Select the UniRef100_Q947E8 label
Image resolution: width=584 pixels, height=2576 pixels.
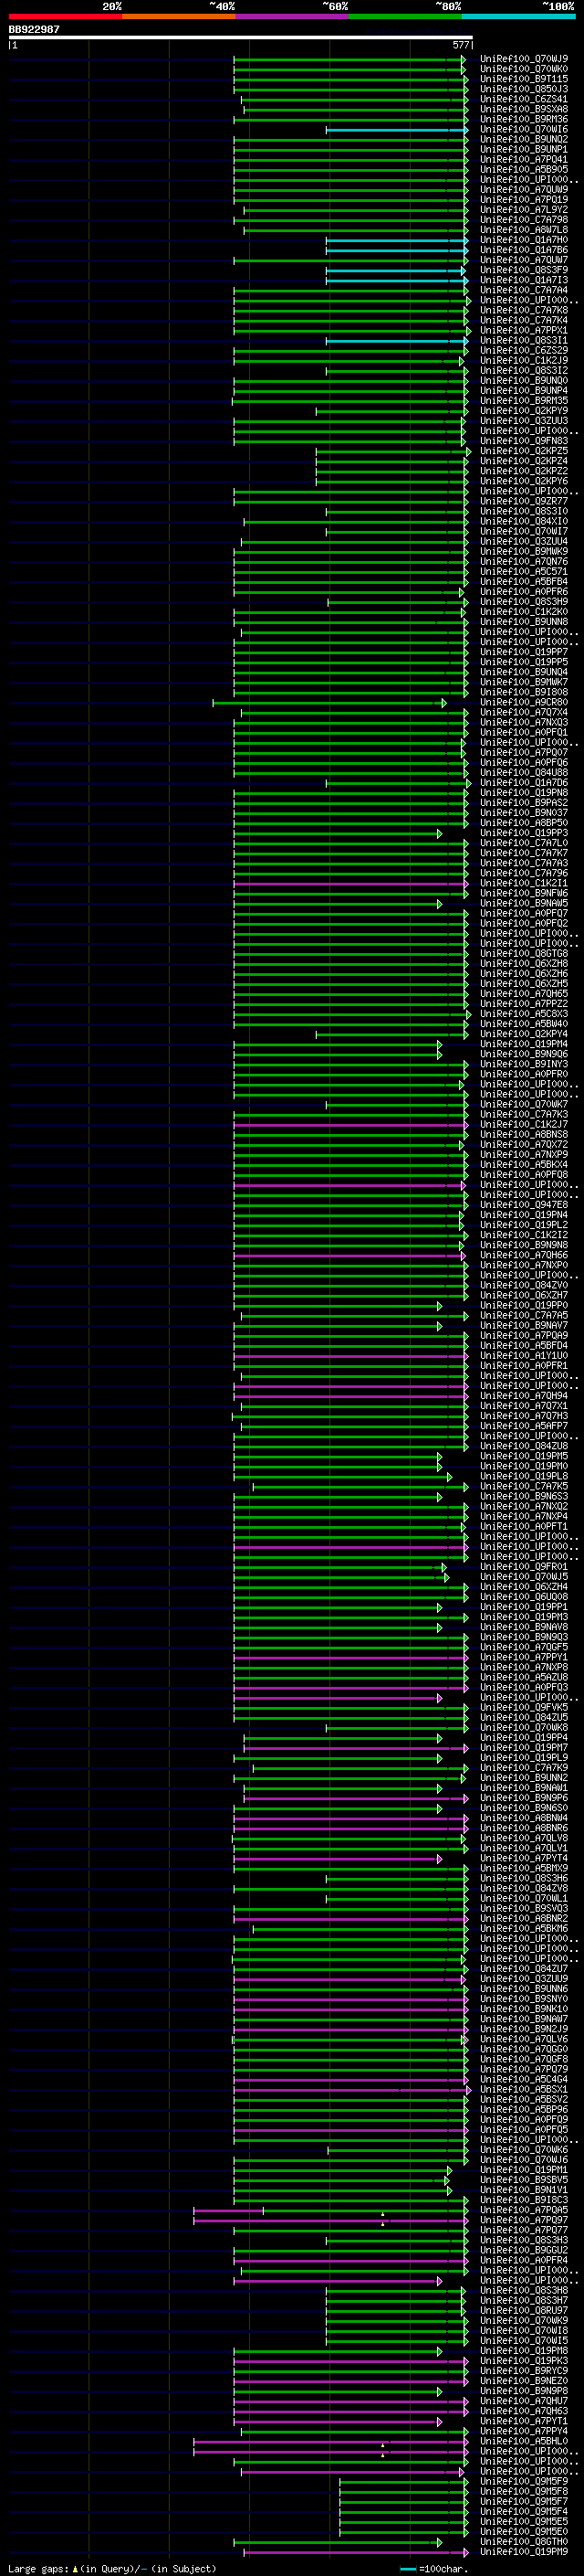pyautogui.click(x=524, y=1205)
